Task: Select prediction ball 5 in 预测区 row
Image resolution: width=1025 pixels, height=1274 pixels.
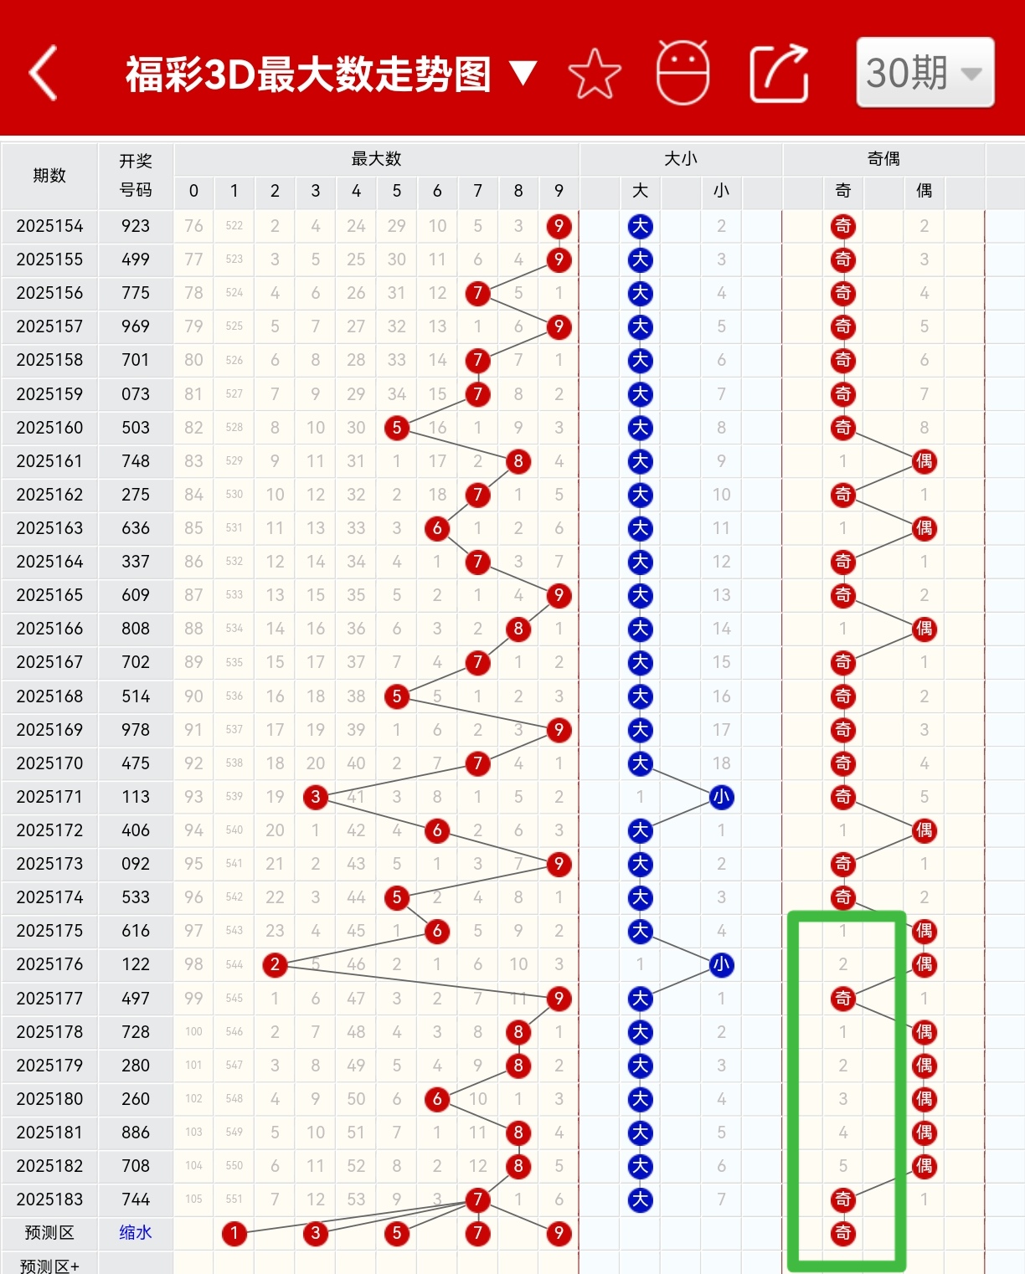Action: point(397,1233)
